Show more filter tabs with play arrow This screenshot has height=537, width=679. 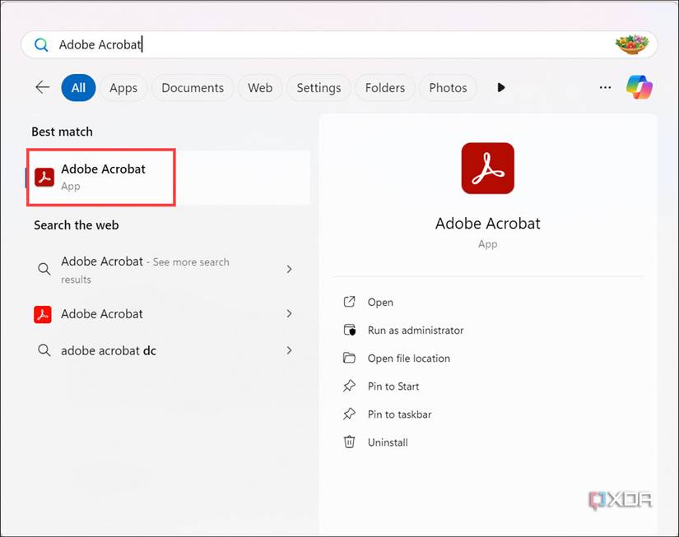click(501, 87)
